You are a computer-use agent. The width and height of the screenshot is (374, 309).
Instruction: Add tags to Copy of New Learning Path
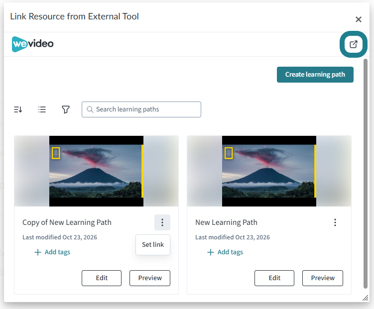pos(52,252)
